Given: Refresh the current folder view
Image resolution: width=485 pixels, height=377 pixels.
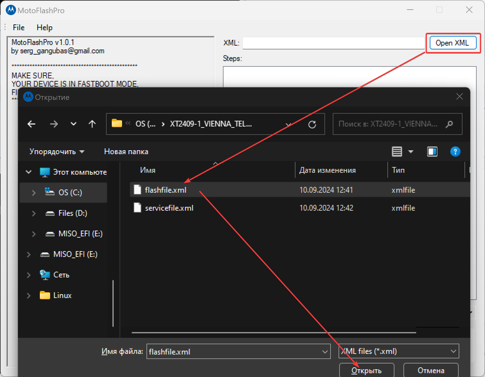Looking at the screenshot, I should [312, 124].
